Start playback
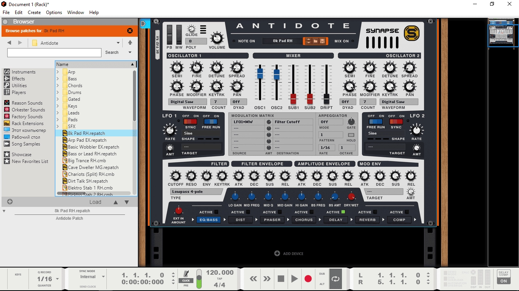This screenshot has width=519, height=291. [x=294, y=279]
